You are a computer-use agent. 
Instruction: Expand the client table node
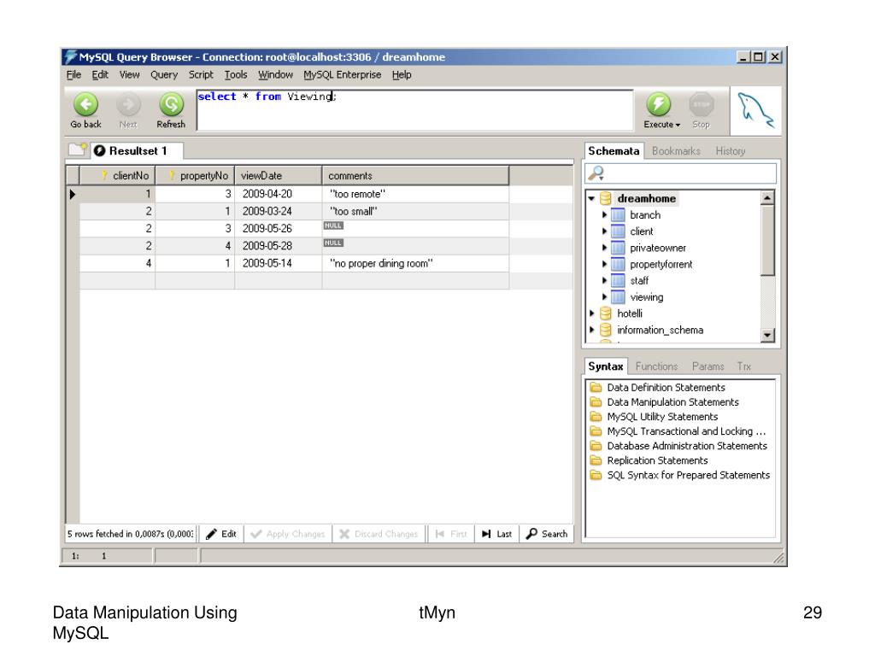(604, 231)
